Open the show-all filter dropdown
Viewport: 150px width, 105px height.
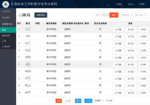(140, 15)
